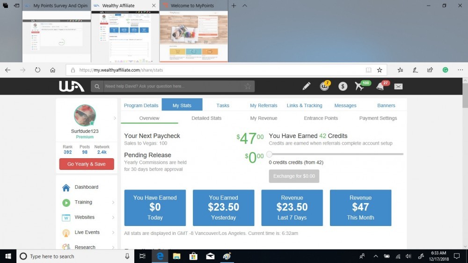Open the My Referrals tab
This screenshot has height=263, width=468.
click(x=263, y=105)
